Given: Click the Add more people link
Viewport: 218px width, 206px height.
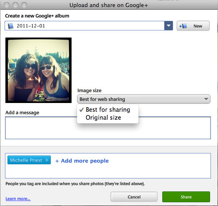Looking at the screenshot, I should [85, 161].
